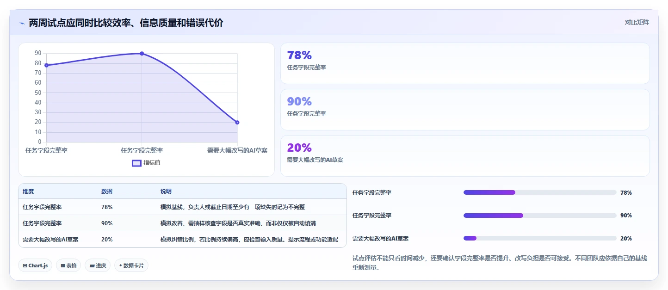
Task: Click the 20% value beside its progress bar
Action: click(626, 239)
